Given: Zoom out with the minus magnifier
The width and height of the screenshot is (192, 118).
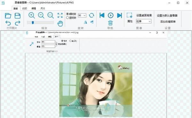Looking at the screenshot, I should 41,15.
